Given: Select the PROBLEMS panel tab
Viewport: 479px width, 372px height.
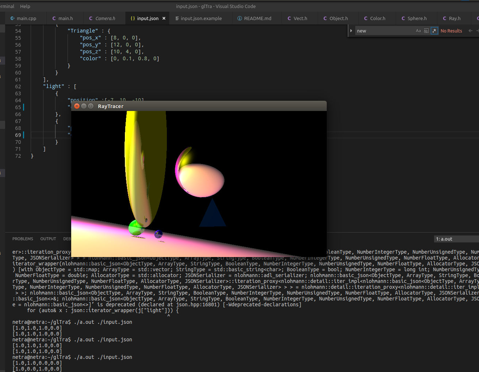Looking at the screenshot, I should pyautogui.click(x=23, y=239).
